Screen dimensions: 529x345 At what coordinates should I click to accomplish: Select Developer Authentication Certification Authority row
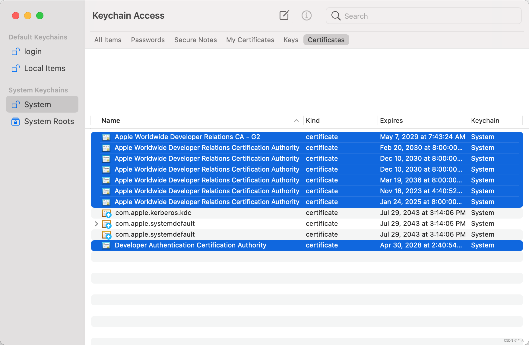click(x=307, y=245)
